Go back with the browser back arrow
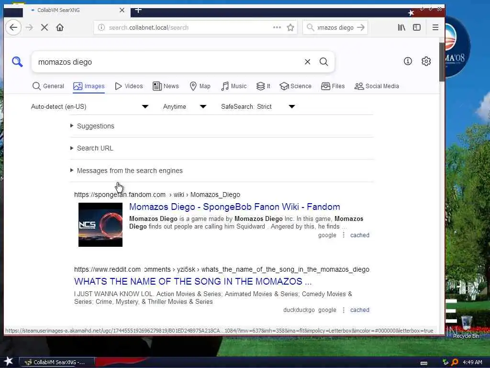Image resolution: width=490 pixels, height=368 pixels. coord(13,27)
